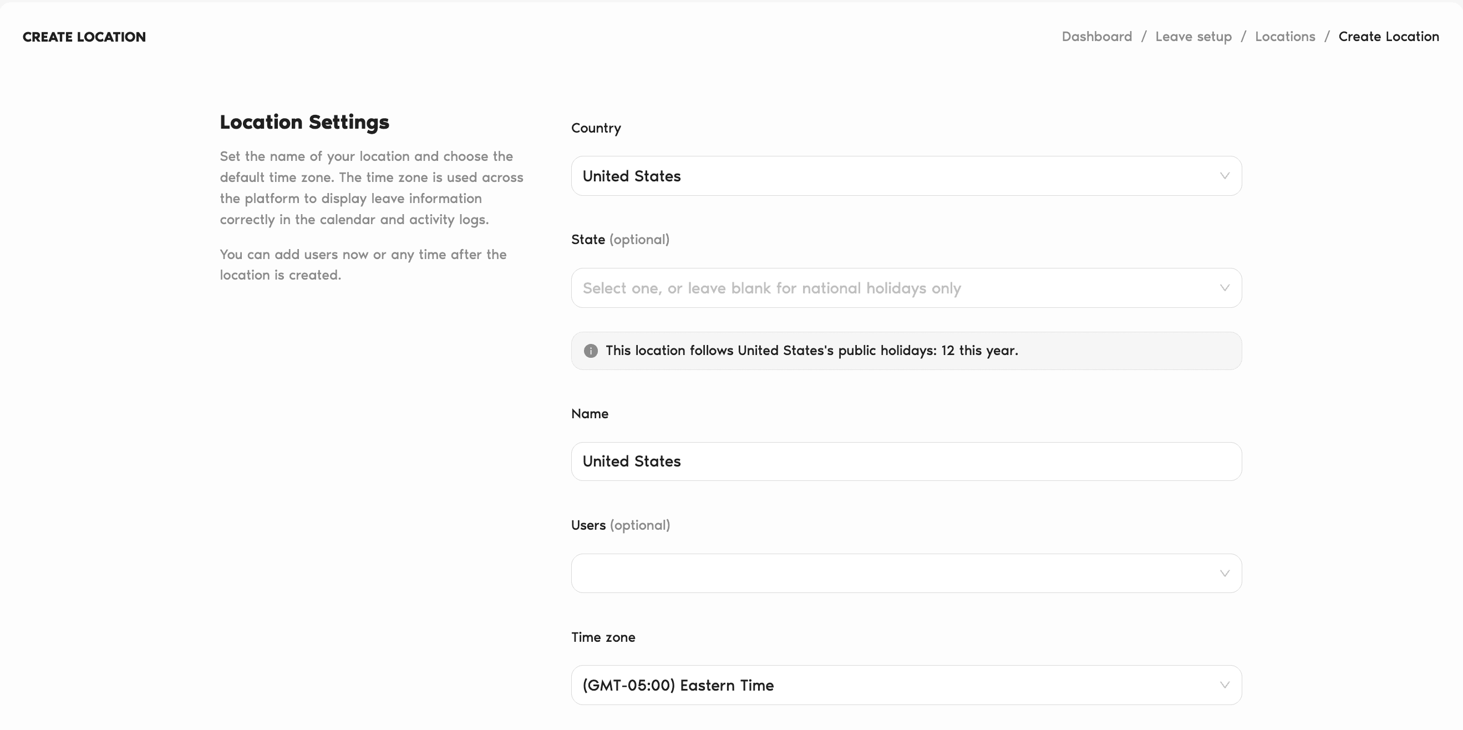
Task: Click the Country dropdown chevron arrow
Action: click(x=1225, y=176)
